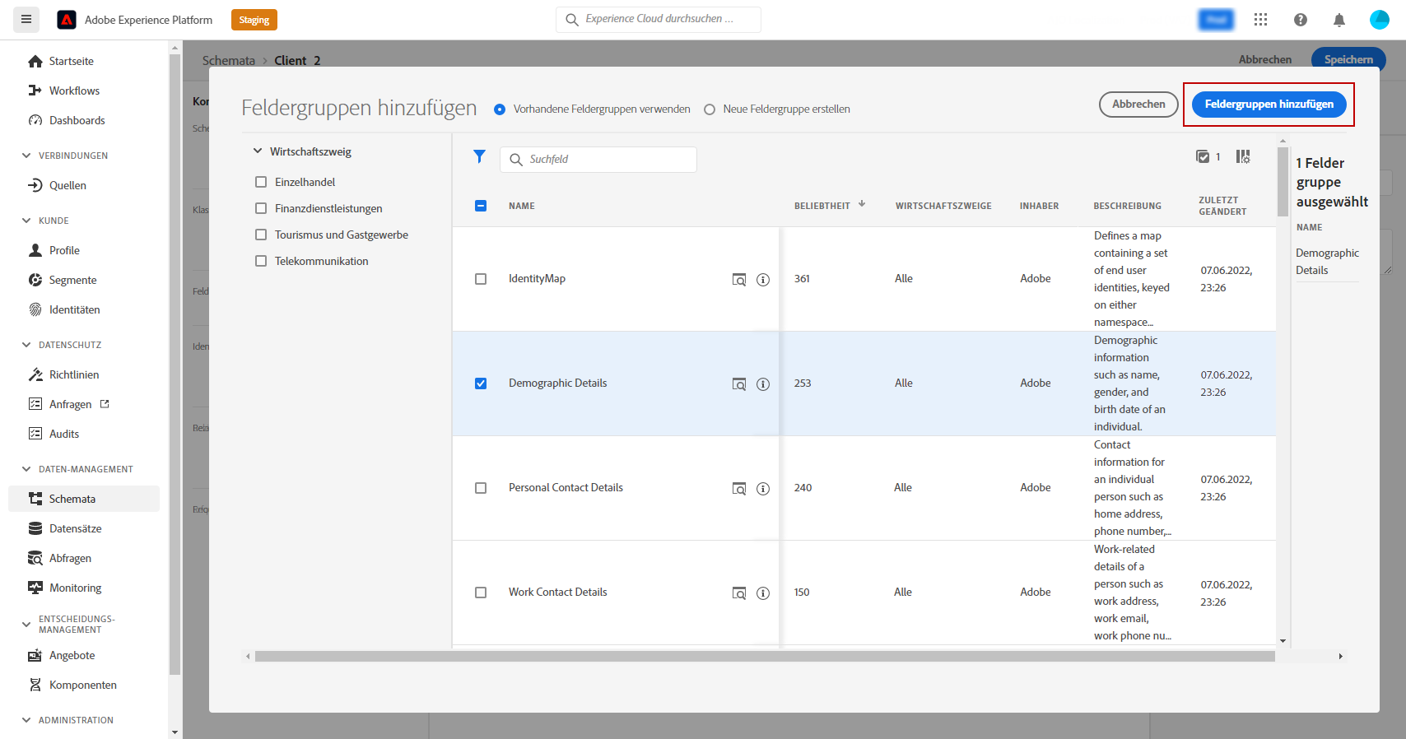Open the help question mark icon
The width and height of the screenshot is (1406, 739).
[x=1301, y=20]
